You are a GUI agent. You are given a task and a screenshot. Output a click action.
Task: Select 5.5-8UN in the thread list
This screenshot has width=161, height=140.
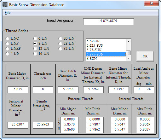tap(106, 41)
